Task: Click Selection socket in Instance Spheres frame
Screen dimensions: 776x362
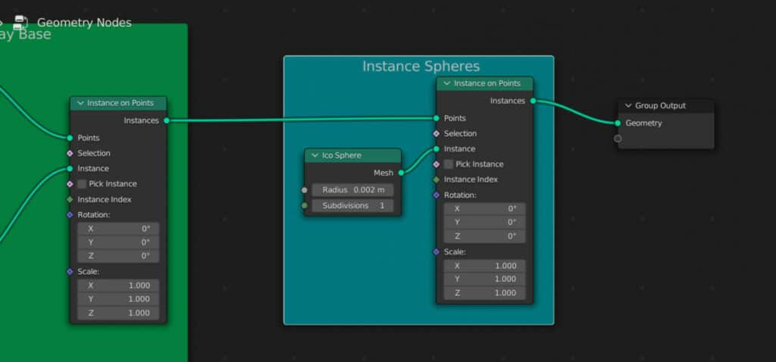Action: pyautogui.click(x=436, y=133)
